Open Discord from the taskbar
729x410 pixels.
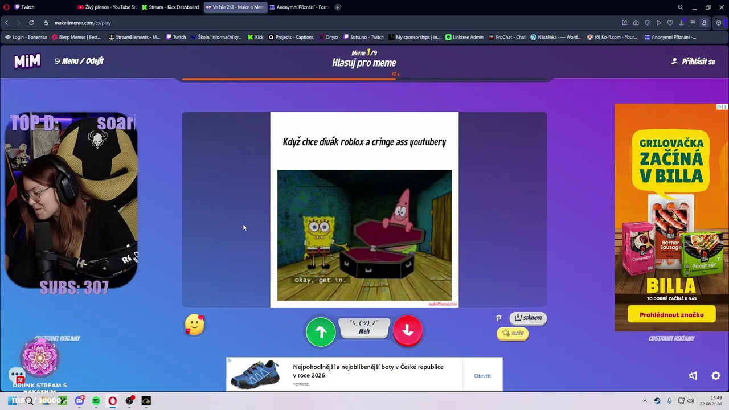click(79, 401)
